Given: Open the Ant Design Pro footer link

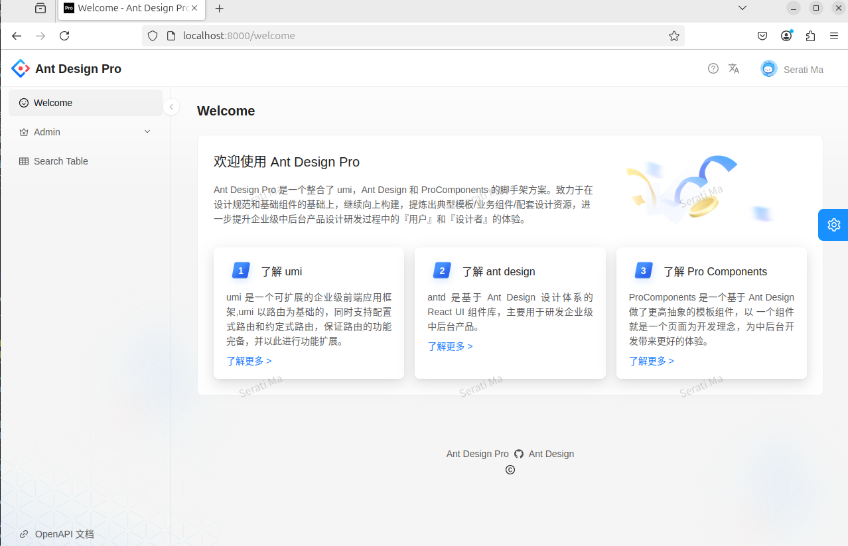Looking at the screenshot, I should [x=478, y=454].
